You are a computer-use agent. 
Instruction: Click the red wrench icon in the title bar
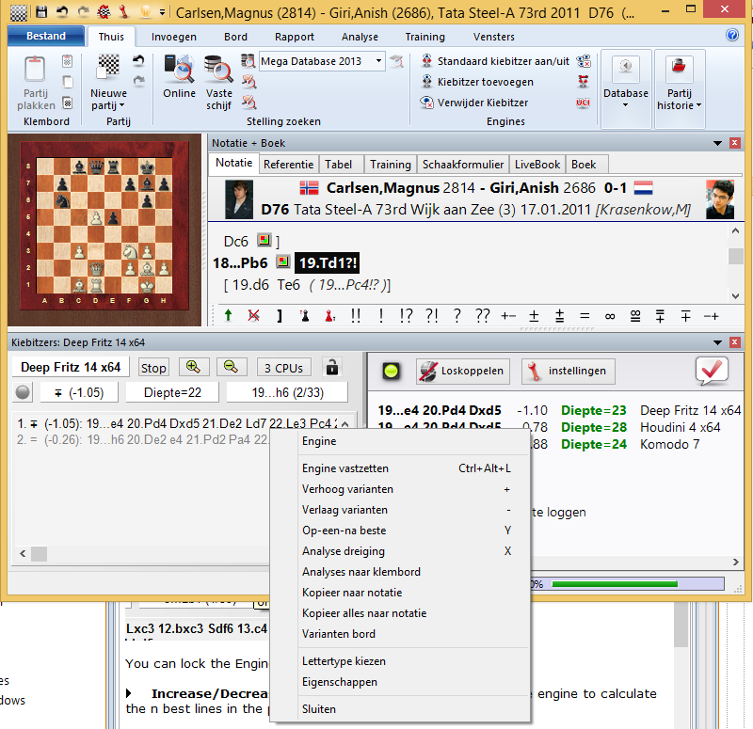[124, 11]
